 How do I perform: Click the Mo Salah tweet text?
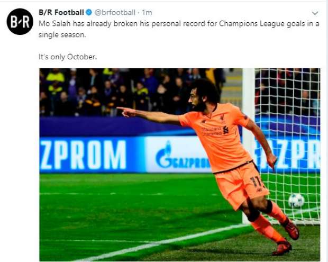pos(179,29)
